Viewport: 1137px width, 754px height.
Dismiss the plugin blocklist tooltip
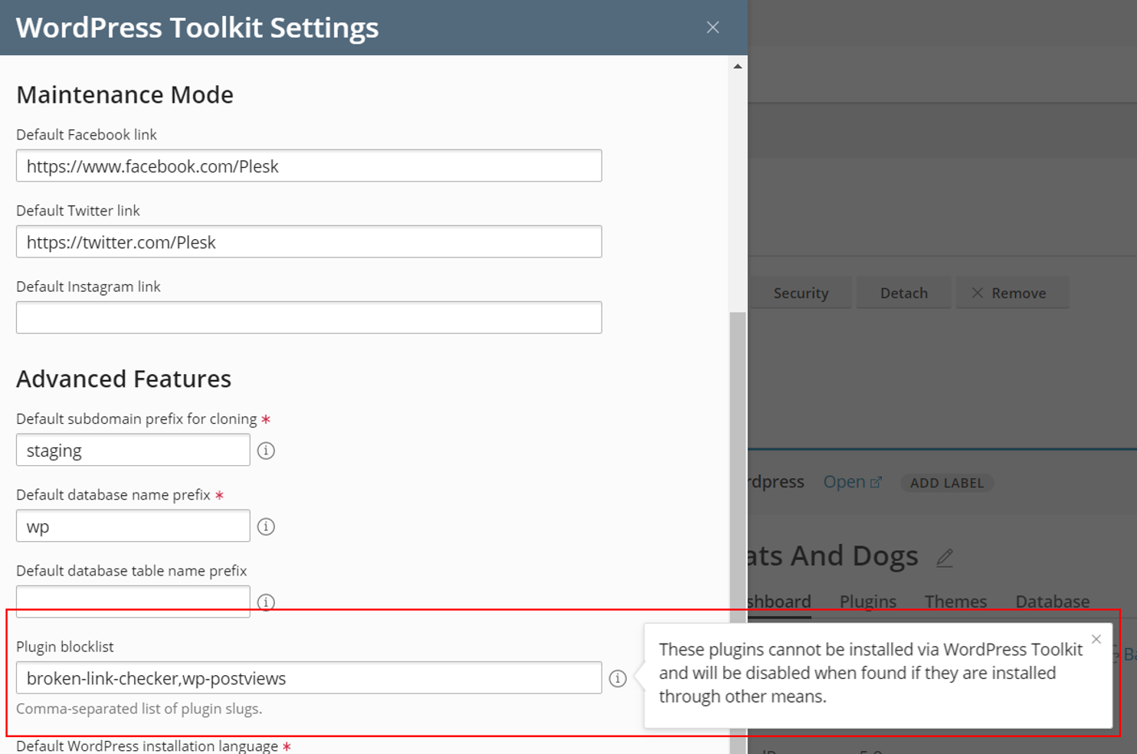click(x=1096, y=638)
